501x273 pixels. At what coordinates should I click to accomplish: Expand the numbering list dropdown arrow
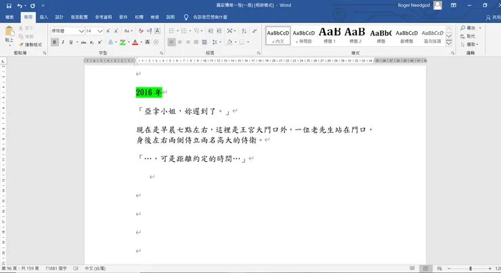click(x=190, y=31)
